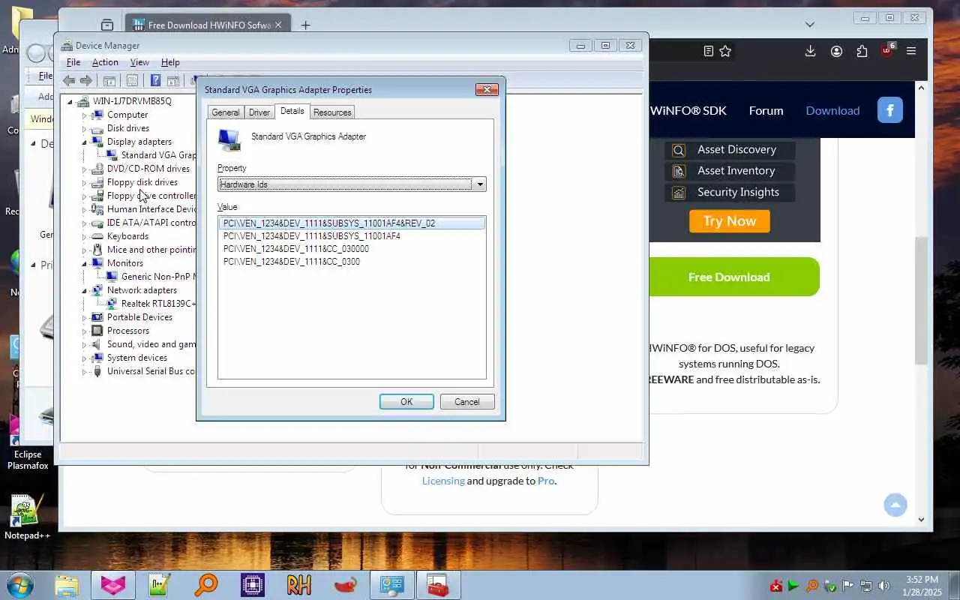Click the magnifier search app in taskbar
960x600 pixels.
click(205, 585)
